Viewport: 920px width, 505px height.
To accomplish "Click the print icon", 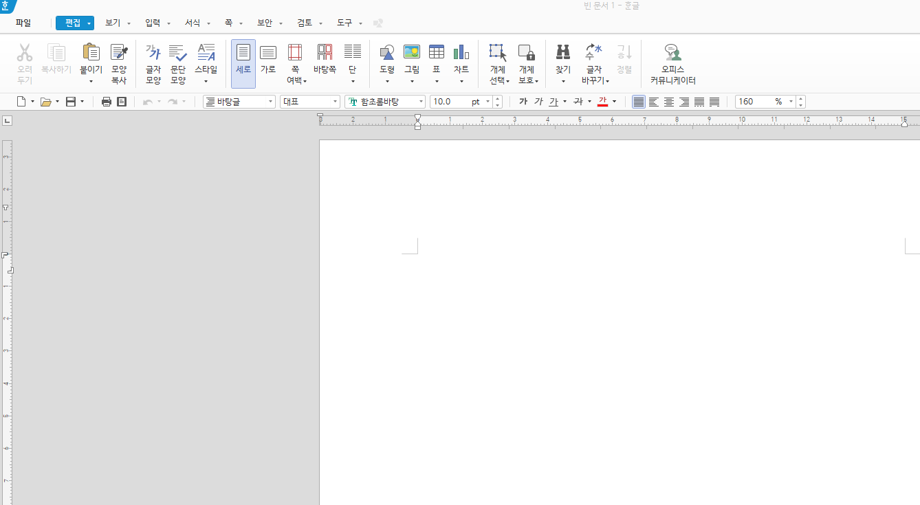I will pos(107,102).
